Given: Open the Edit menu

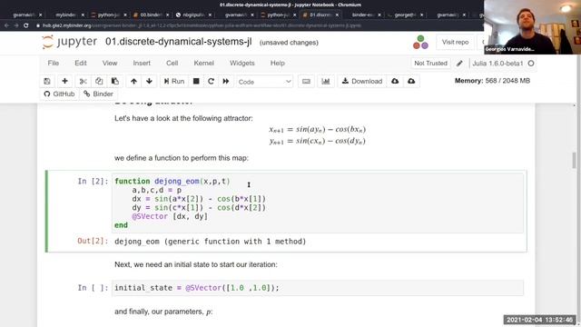Looking at the screenshot, I should pyautogui.click(x=81, y=63).
